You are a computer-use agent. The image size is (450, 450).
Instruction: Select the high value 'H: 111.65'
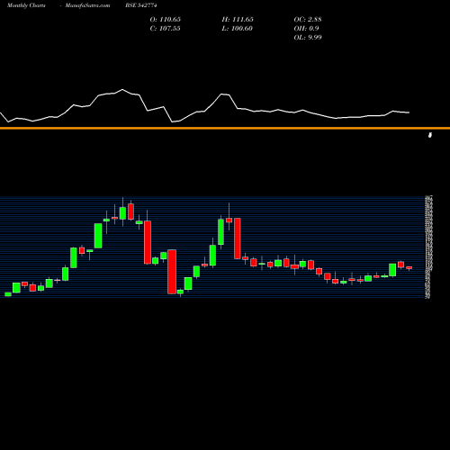(238, 19)
